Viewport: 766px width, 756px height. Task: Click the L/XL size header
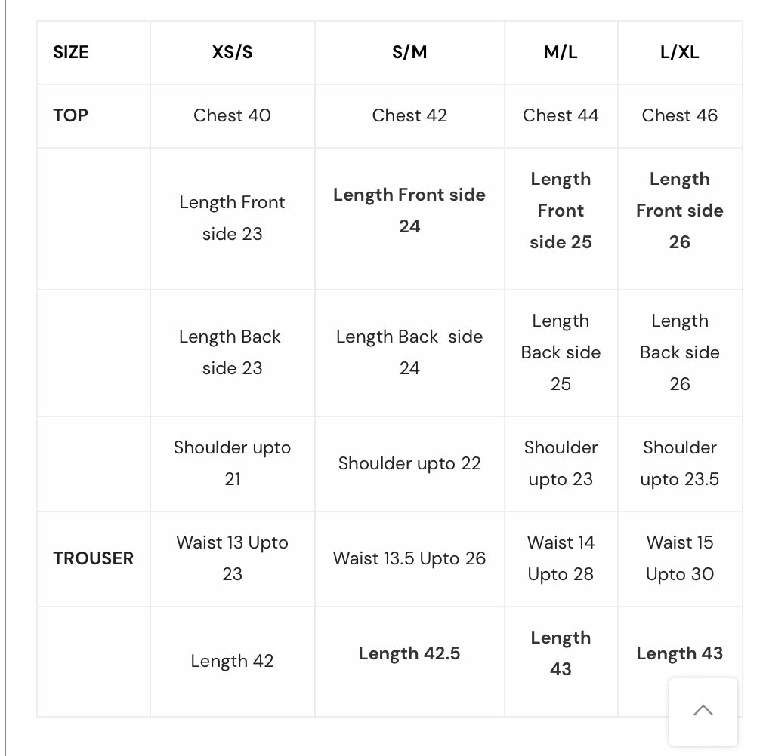679,52
